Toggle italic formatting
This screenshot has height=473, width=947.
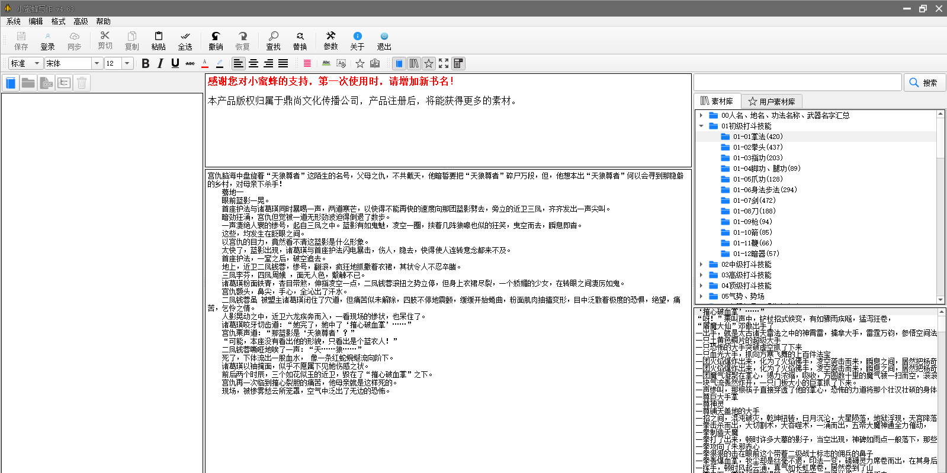coord(160,63)
